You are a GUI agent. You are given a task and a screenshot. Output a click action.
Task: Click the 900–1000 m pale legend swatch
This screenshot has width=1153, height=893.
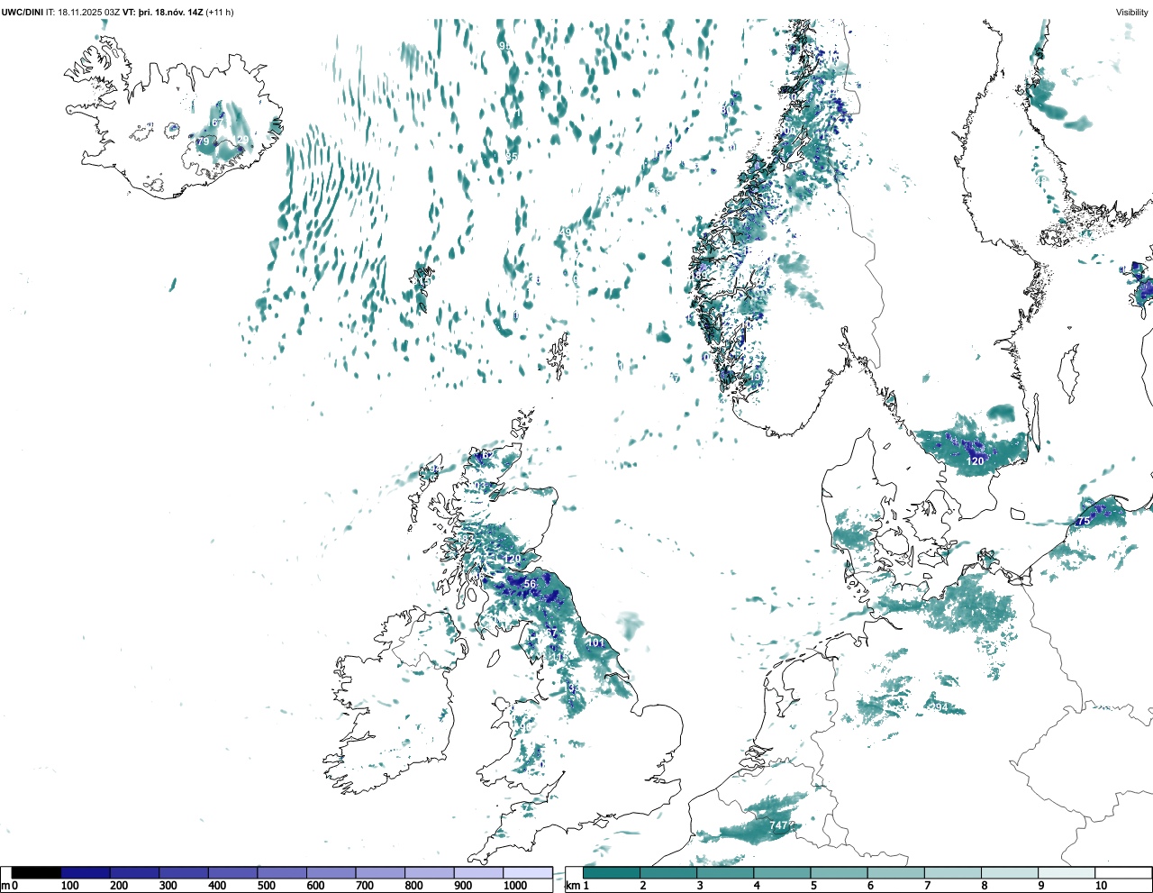tap(478, 872)
